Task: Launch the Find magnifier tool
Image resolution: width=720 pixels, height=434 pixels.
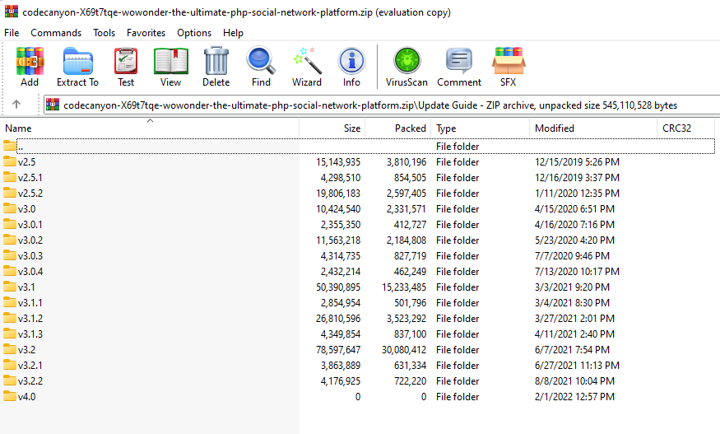Action: (261, 67)
